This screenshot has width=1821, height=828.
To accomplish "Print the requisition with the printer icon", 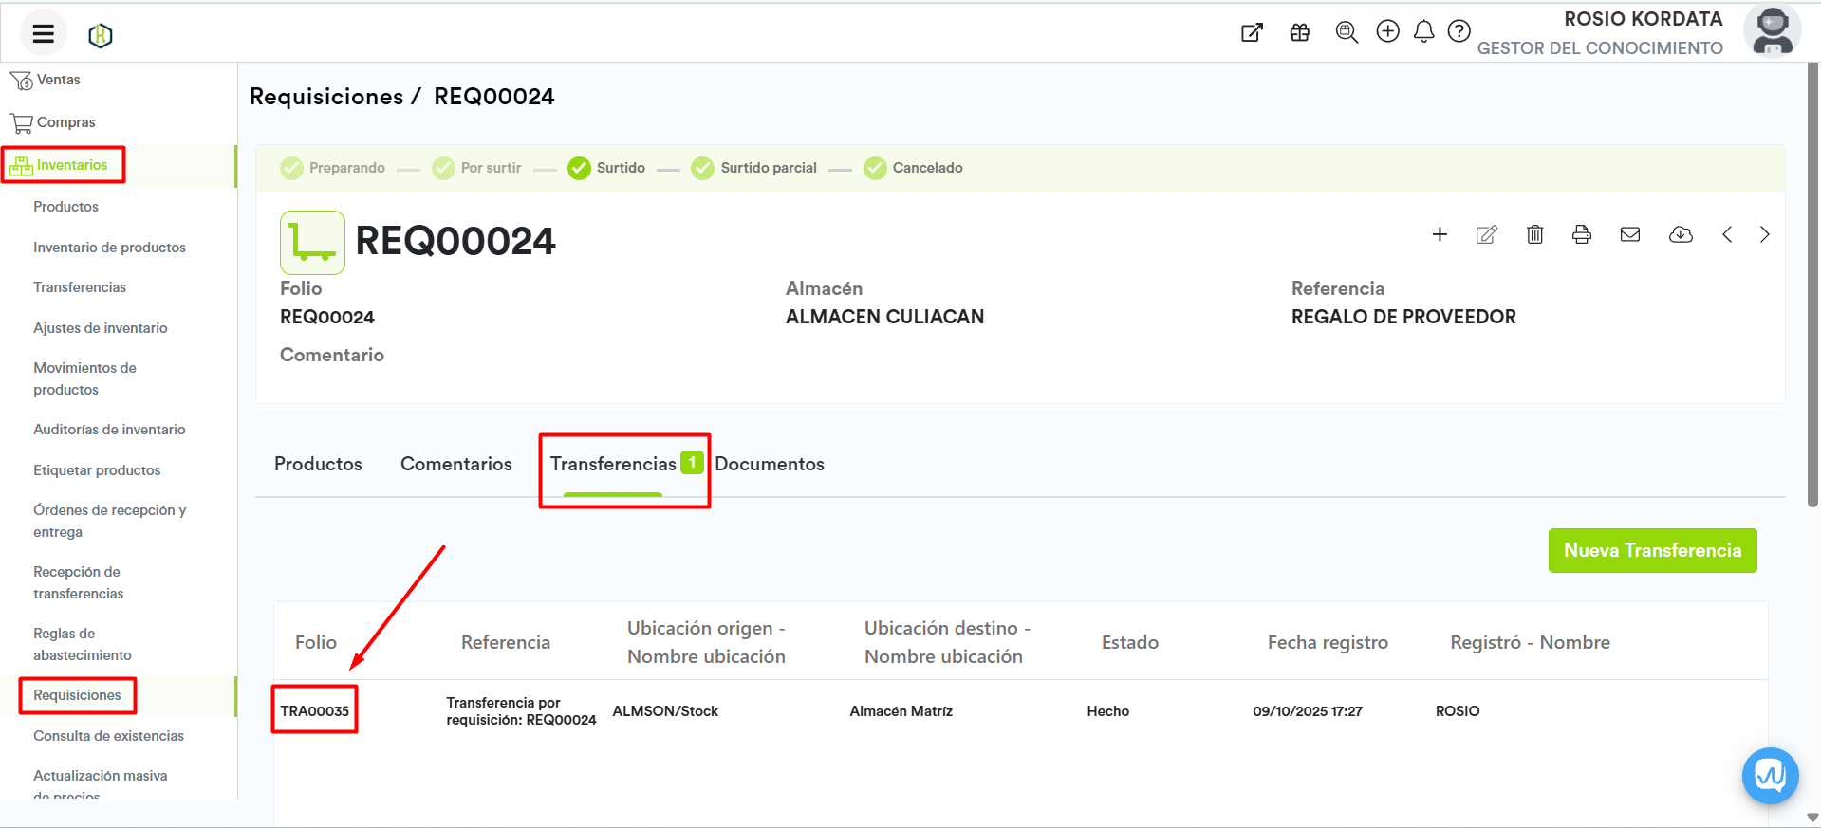I will coord(1582,234).
